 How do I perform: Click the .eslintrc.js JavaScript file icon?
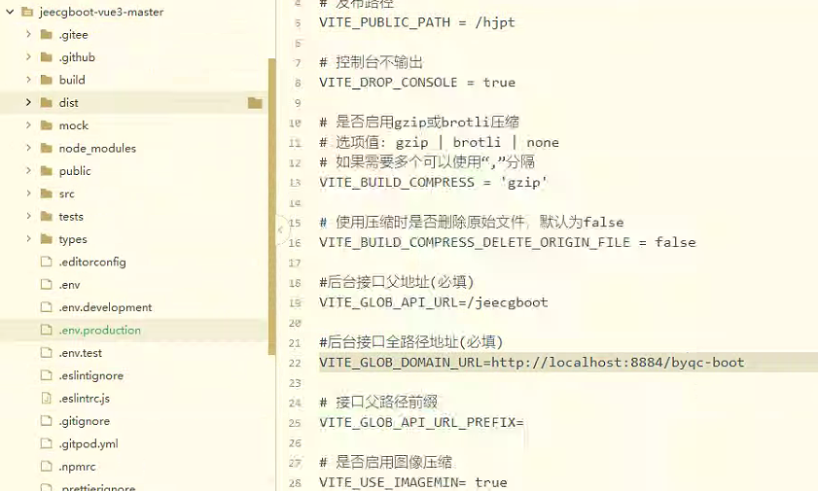pos(47,398)
